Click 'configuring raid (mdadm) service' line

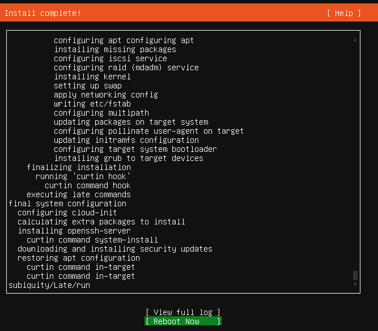(126, 68)
